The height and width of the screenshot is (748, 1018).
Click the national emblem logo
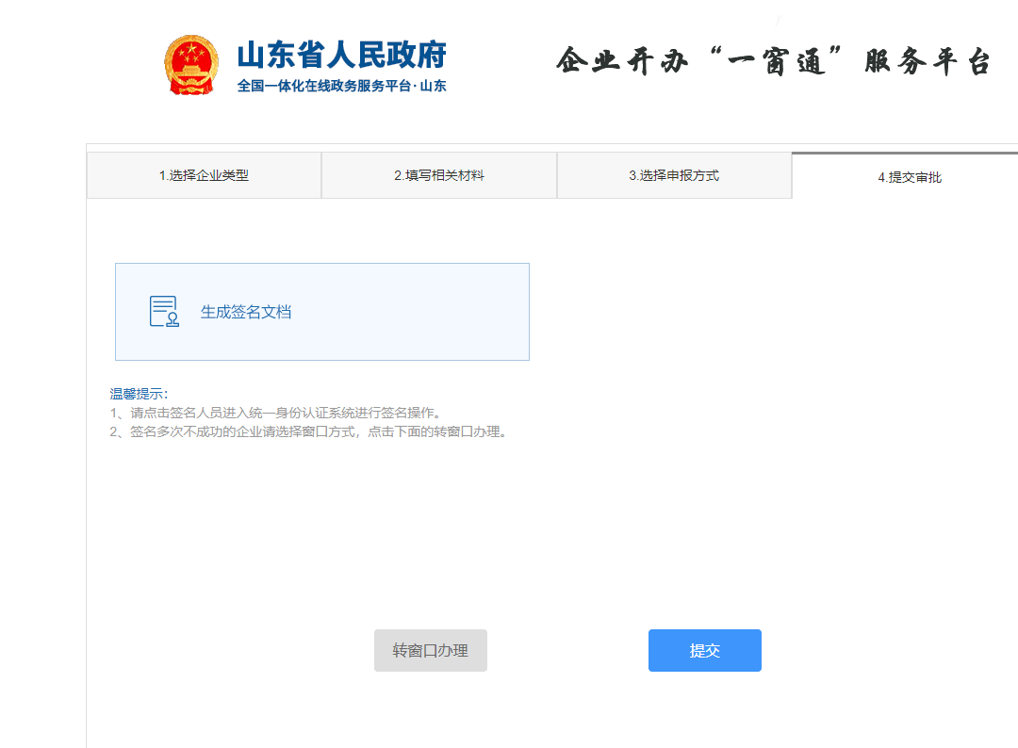[190, 64]
